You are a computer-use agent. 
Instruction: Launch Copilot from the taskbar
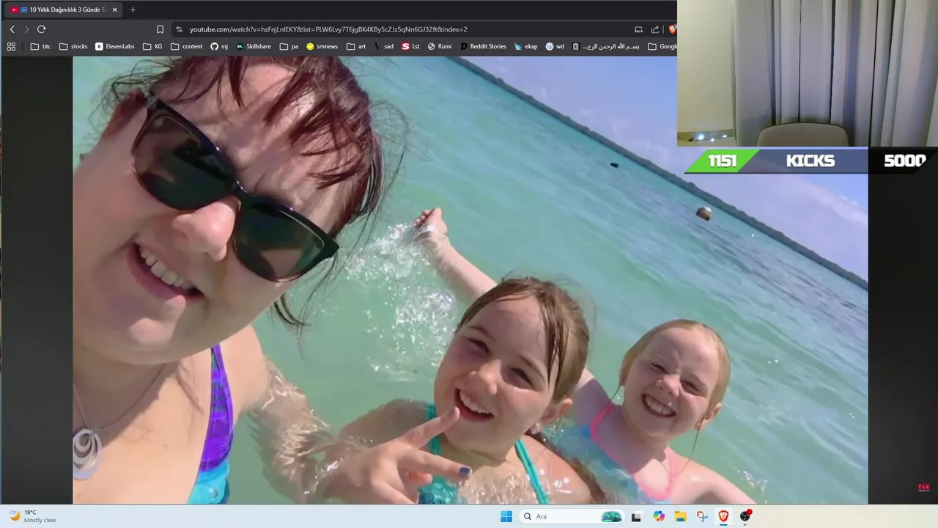pos(659,516)
